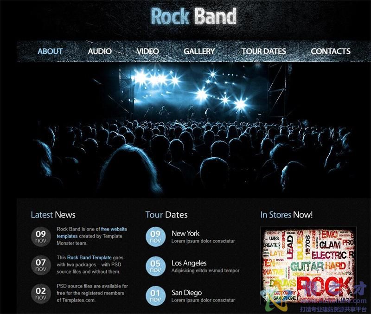Open the ABOUT menu item
This screenshot has width=371, height=314.
pyautogui.click(x=50, y=51)
